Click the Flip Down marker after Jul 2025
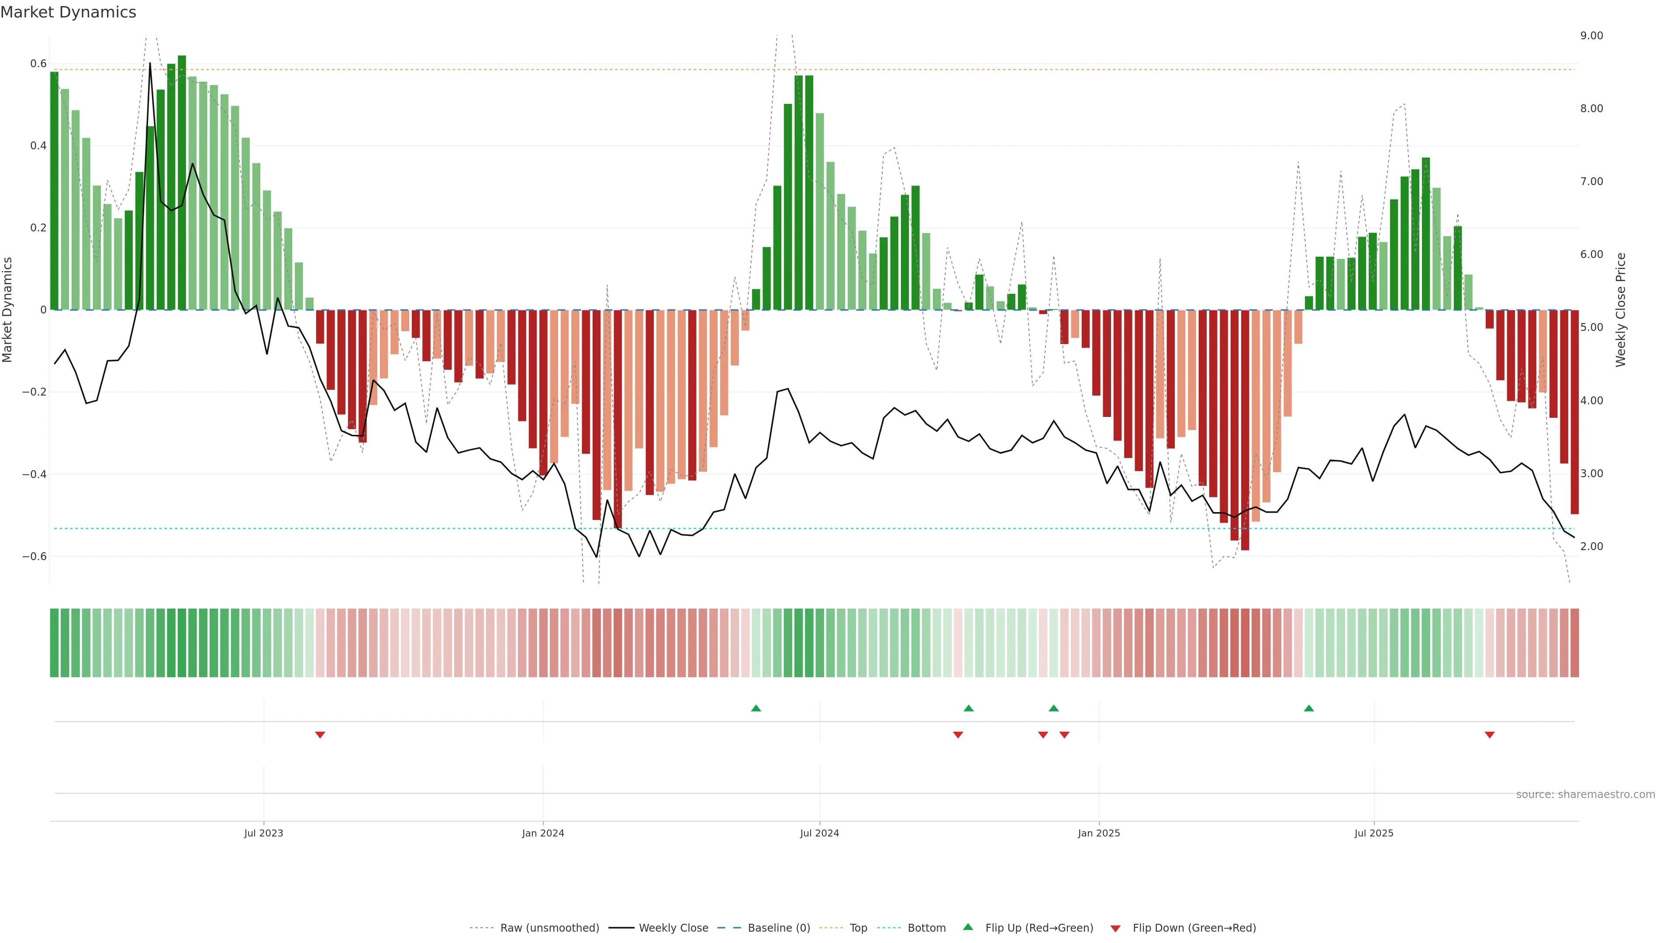This screenshot has width=1677, height=943. point(1490,735)
